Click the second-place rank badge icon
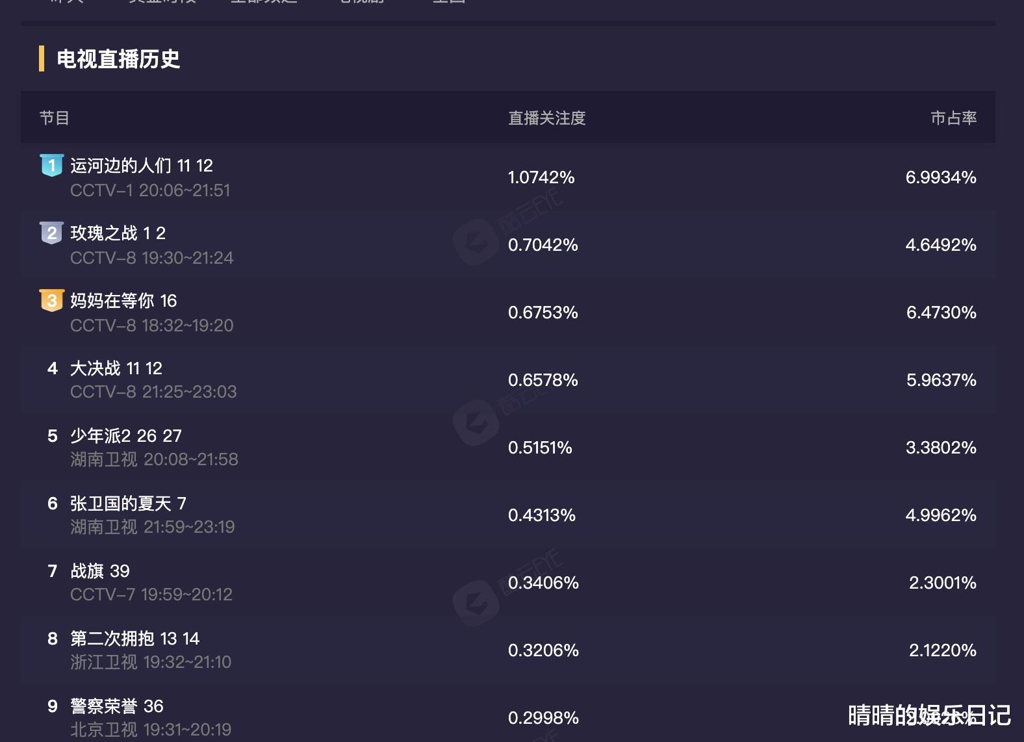The height and width of the screenshot is (742, 1024). tap(52, 233)
